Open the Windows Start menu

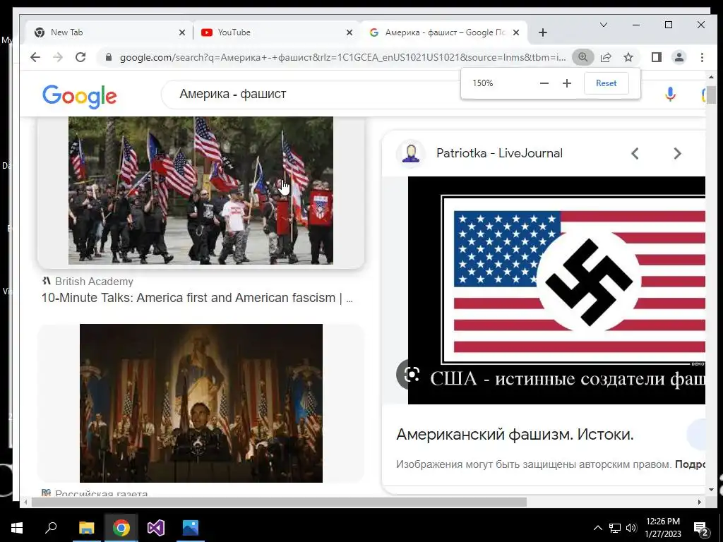tap(17, 528)
